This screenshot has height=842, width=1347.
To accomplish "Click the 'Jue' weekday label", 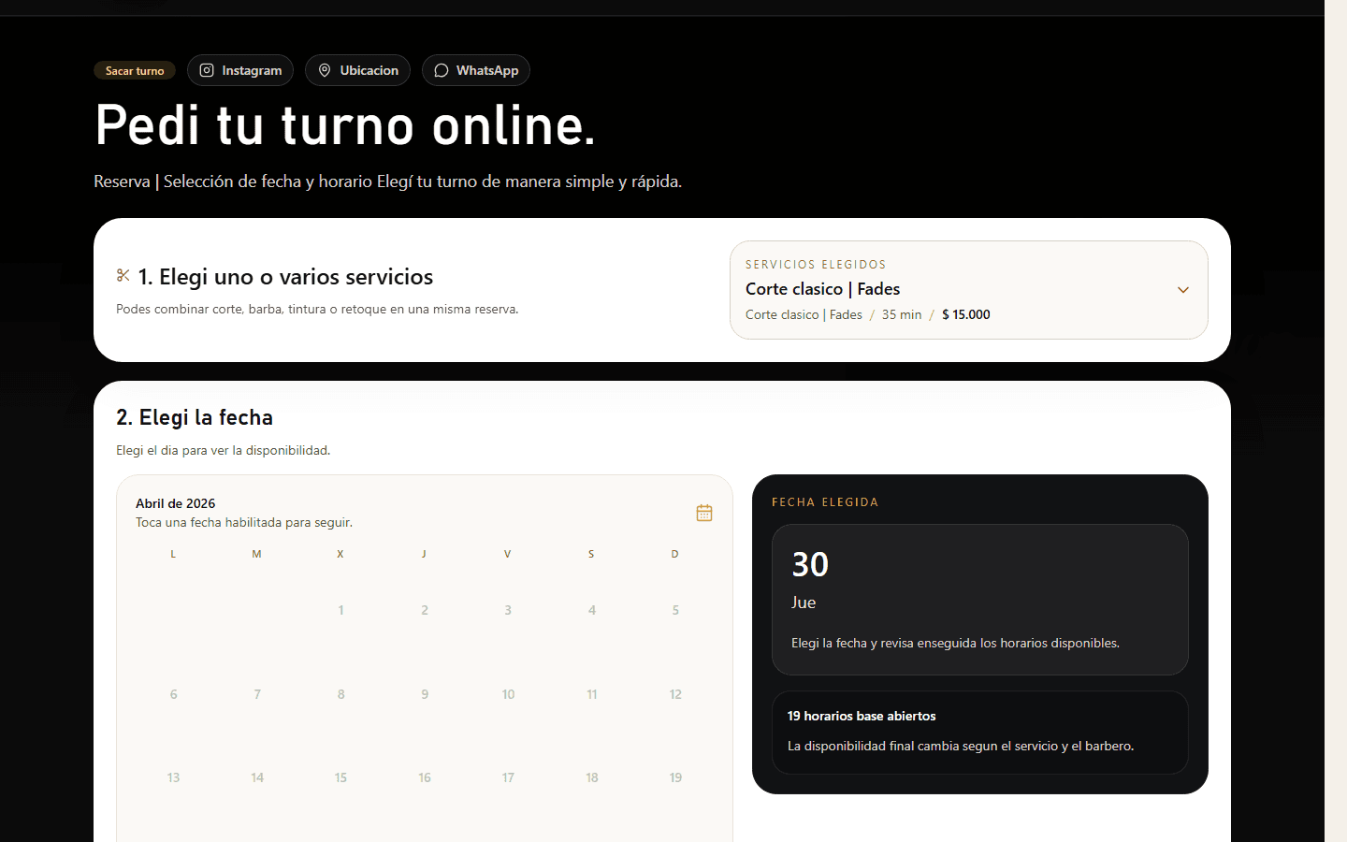I will (x=804, y=602).
